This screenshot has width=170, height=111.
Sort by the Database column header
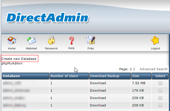[25, 76]
